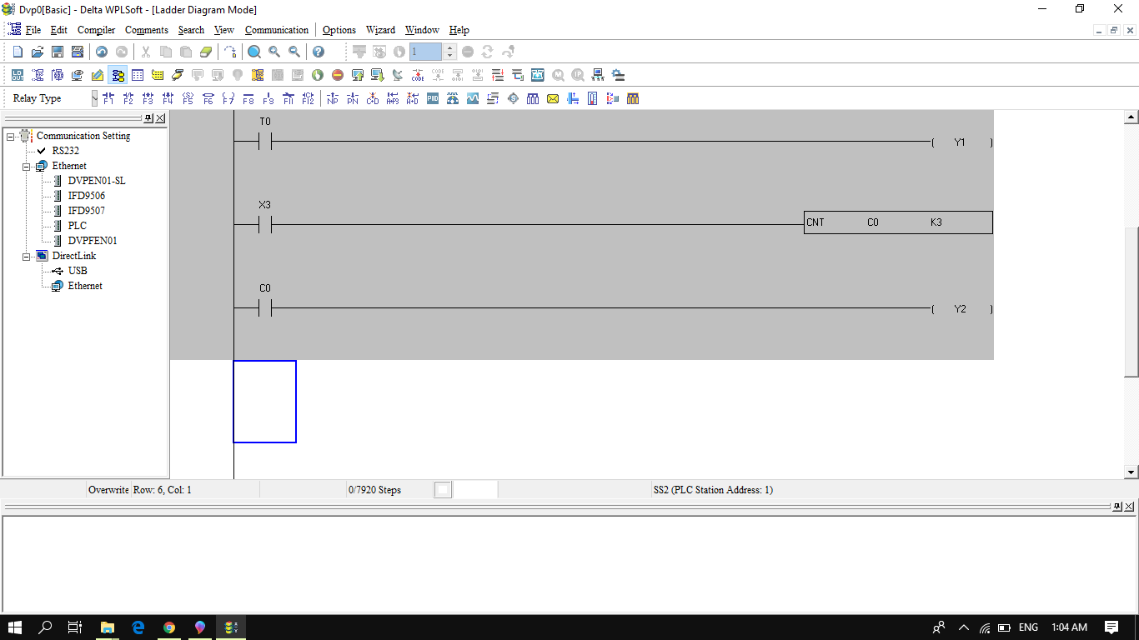Select the NP rising pulse icon
This screenshot has height=640, width=1139.
pyautogui.click(x=333, y=98)
